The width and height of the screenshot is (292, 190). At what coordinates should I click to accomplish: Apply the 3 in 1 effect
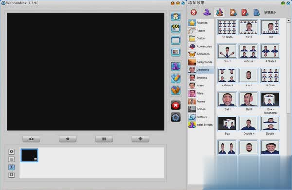[x=227, y=51]
